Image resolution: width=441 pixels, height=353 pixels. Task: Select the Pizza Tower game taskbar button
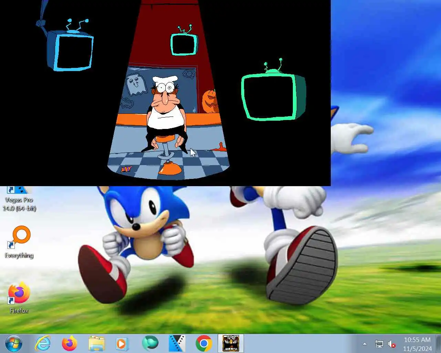[231, 343]
